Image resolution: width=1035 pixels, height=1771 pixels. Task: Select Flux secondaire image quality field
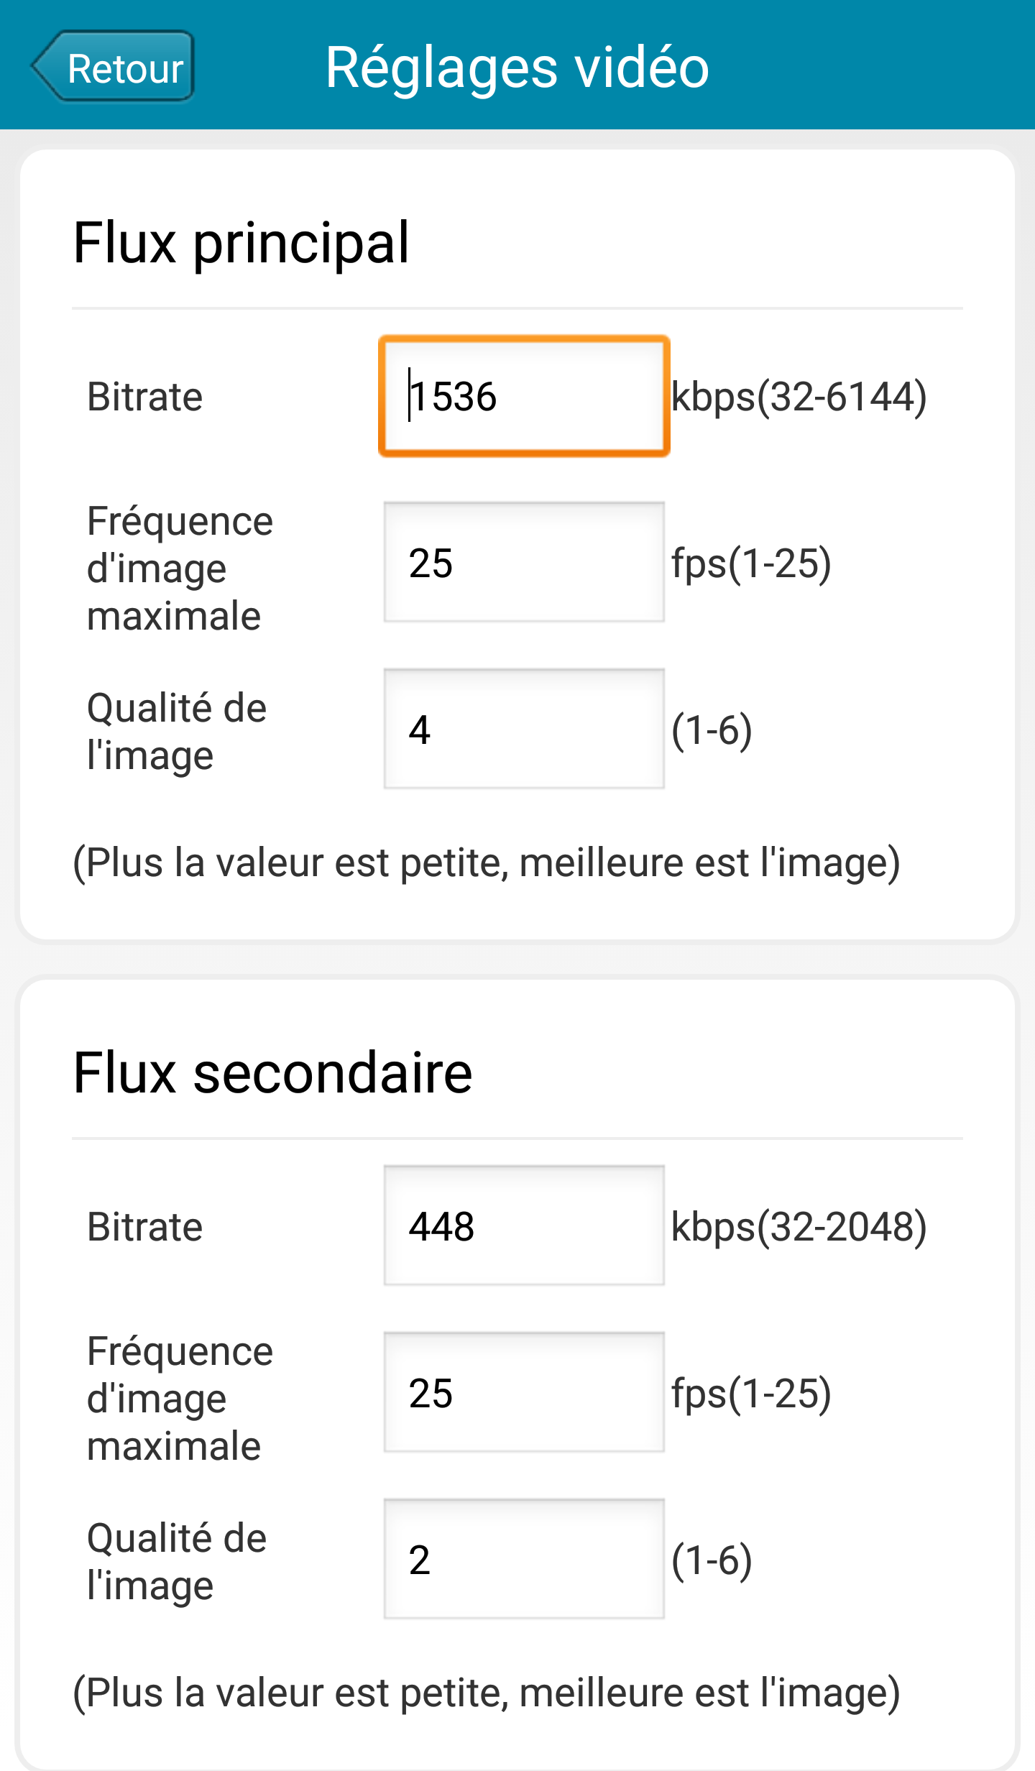pos(524,1559)
